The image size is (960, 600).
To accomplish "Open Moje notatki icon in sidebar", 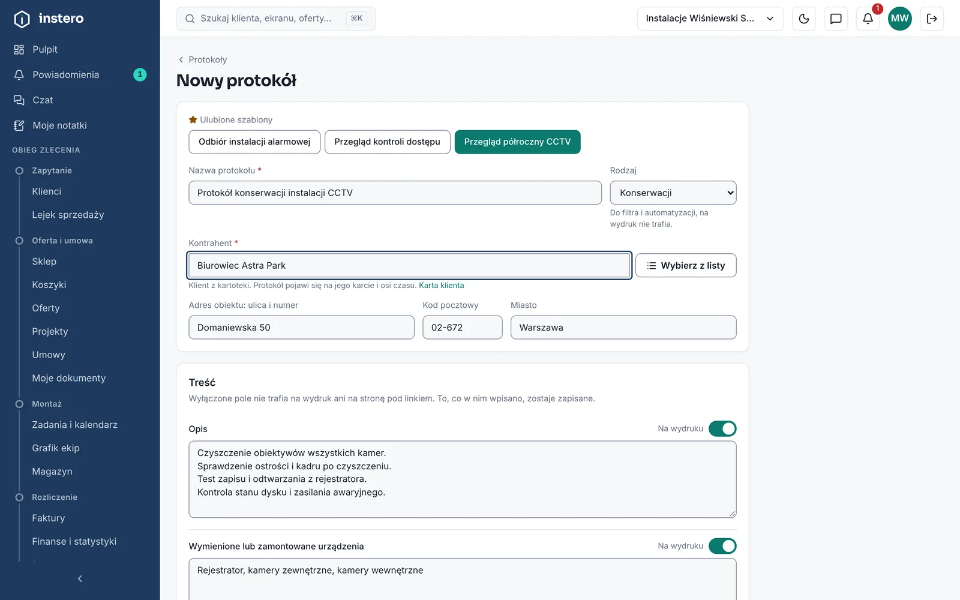I will (x=19, y=125).
